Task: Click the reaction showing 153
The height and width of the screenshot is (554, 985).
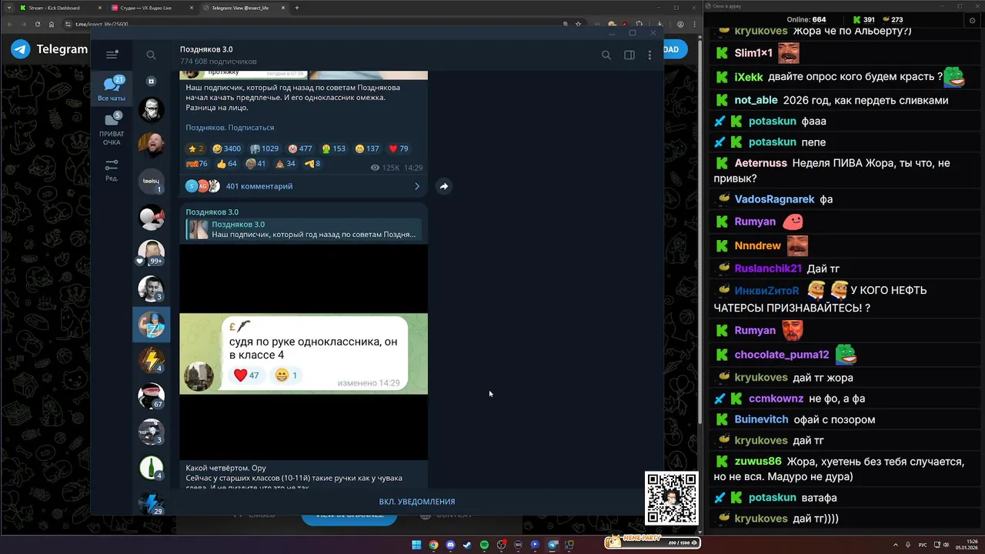Action: point(334,149)
